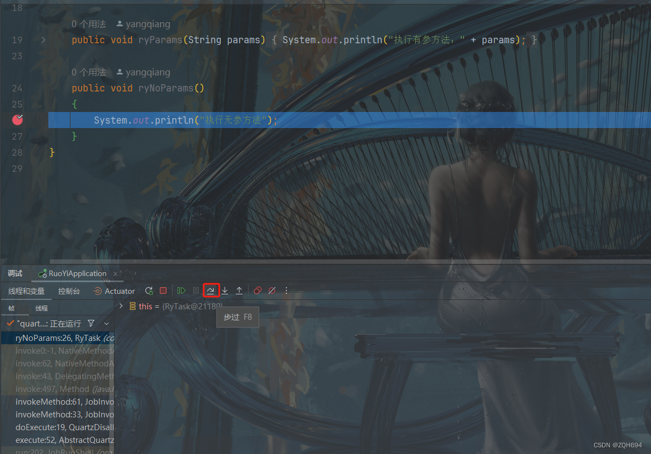Switch to the 线程和变量 tab
The width and height of the screenshot is (651, 454).
click(x=26, y=291)
